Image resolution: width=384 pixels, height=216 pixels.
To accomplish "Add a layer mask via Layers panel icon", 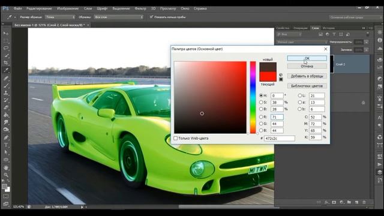I will pos(334,202).
